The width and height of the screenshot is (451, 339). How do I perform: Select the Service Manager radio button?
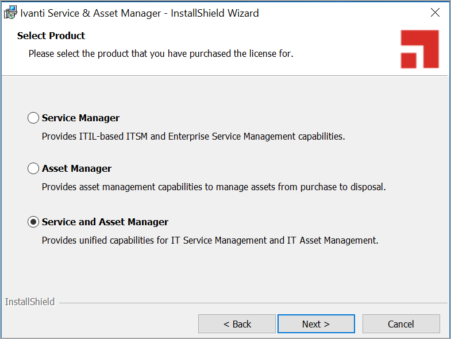click(x=33, y=118)
